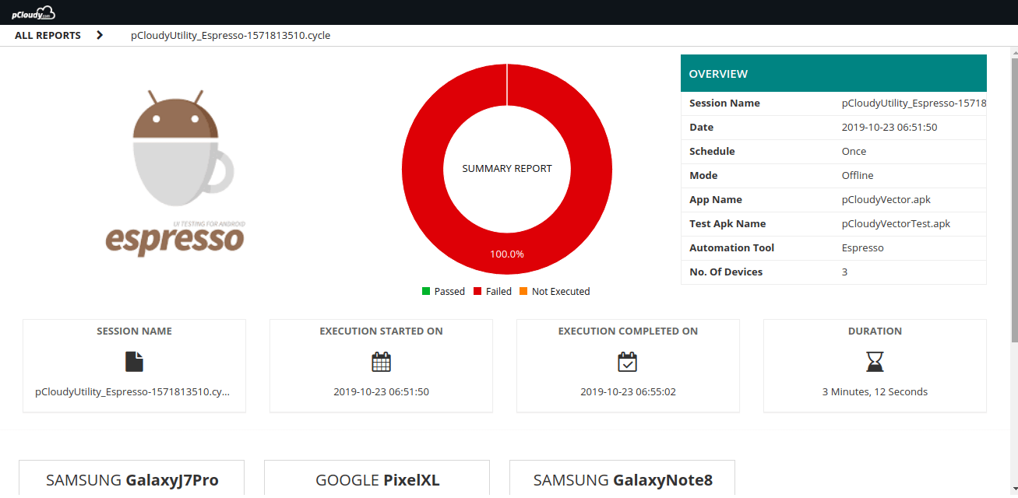The width and height of the screenshot is (1018, 498).
Task: Click the OVERVIEW panel header
Action: point(833,74)
